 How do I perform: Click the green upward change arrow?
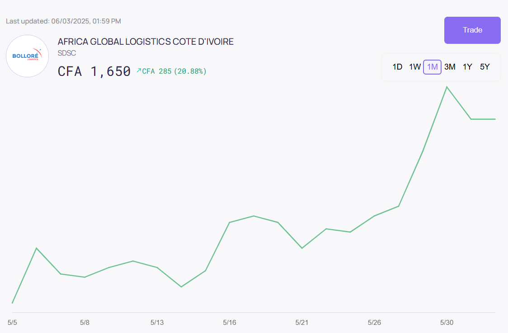click(139, 70)
